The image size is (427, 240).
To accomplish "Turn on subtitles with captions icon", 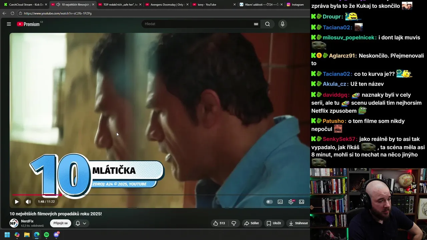I will (280, 202).
